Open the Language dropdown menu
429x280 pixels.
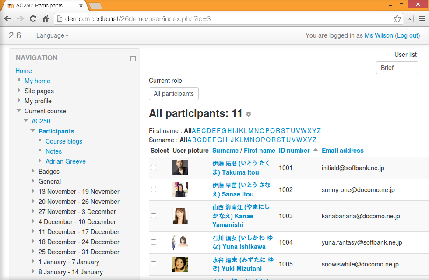pos(52,35)
